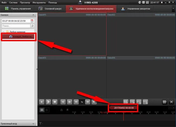Click the RAM usage icon in title bar
The height and width of the screenshot is (127, 176).
[147, 2]
